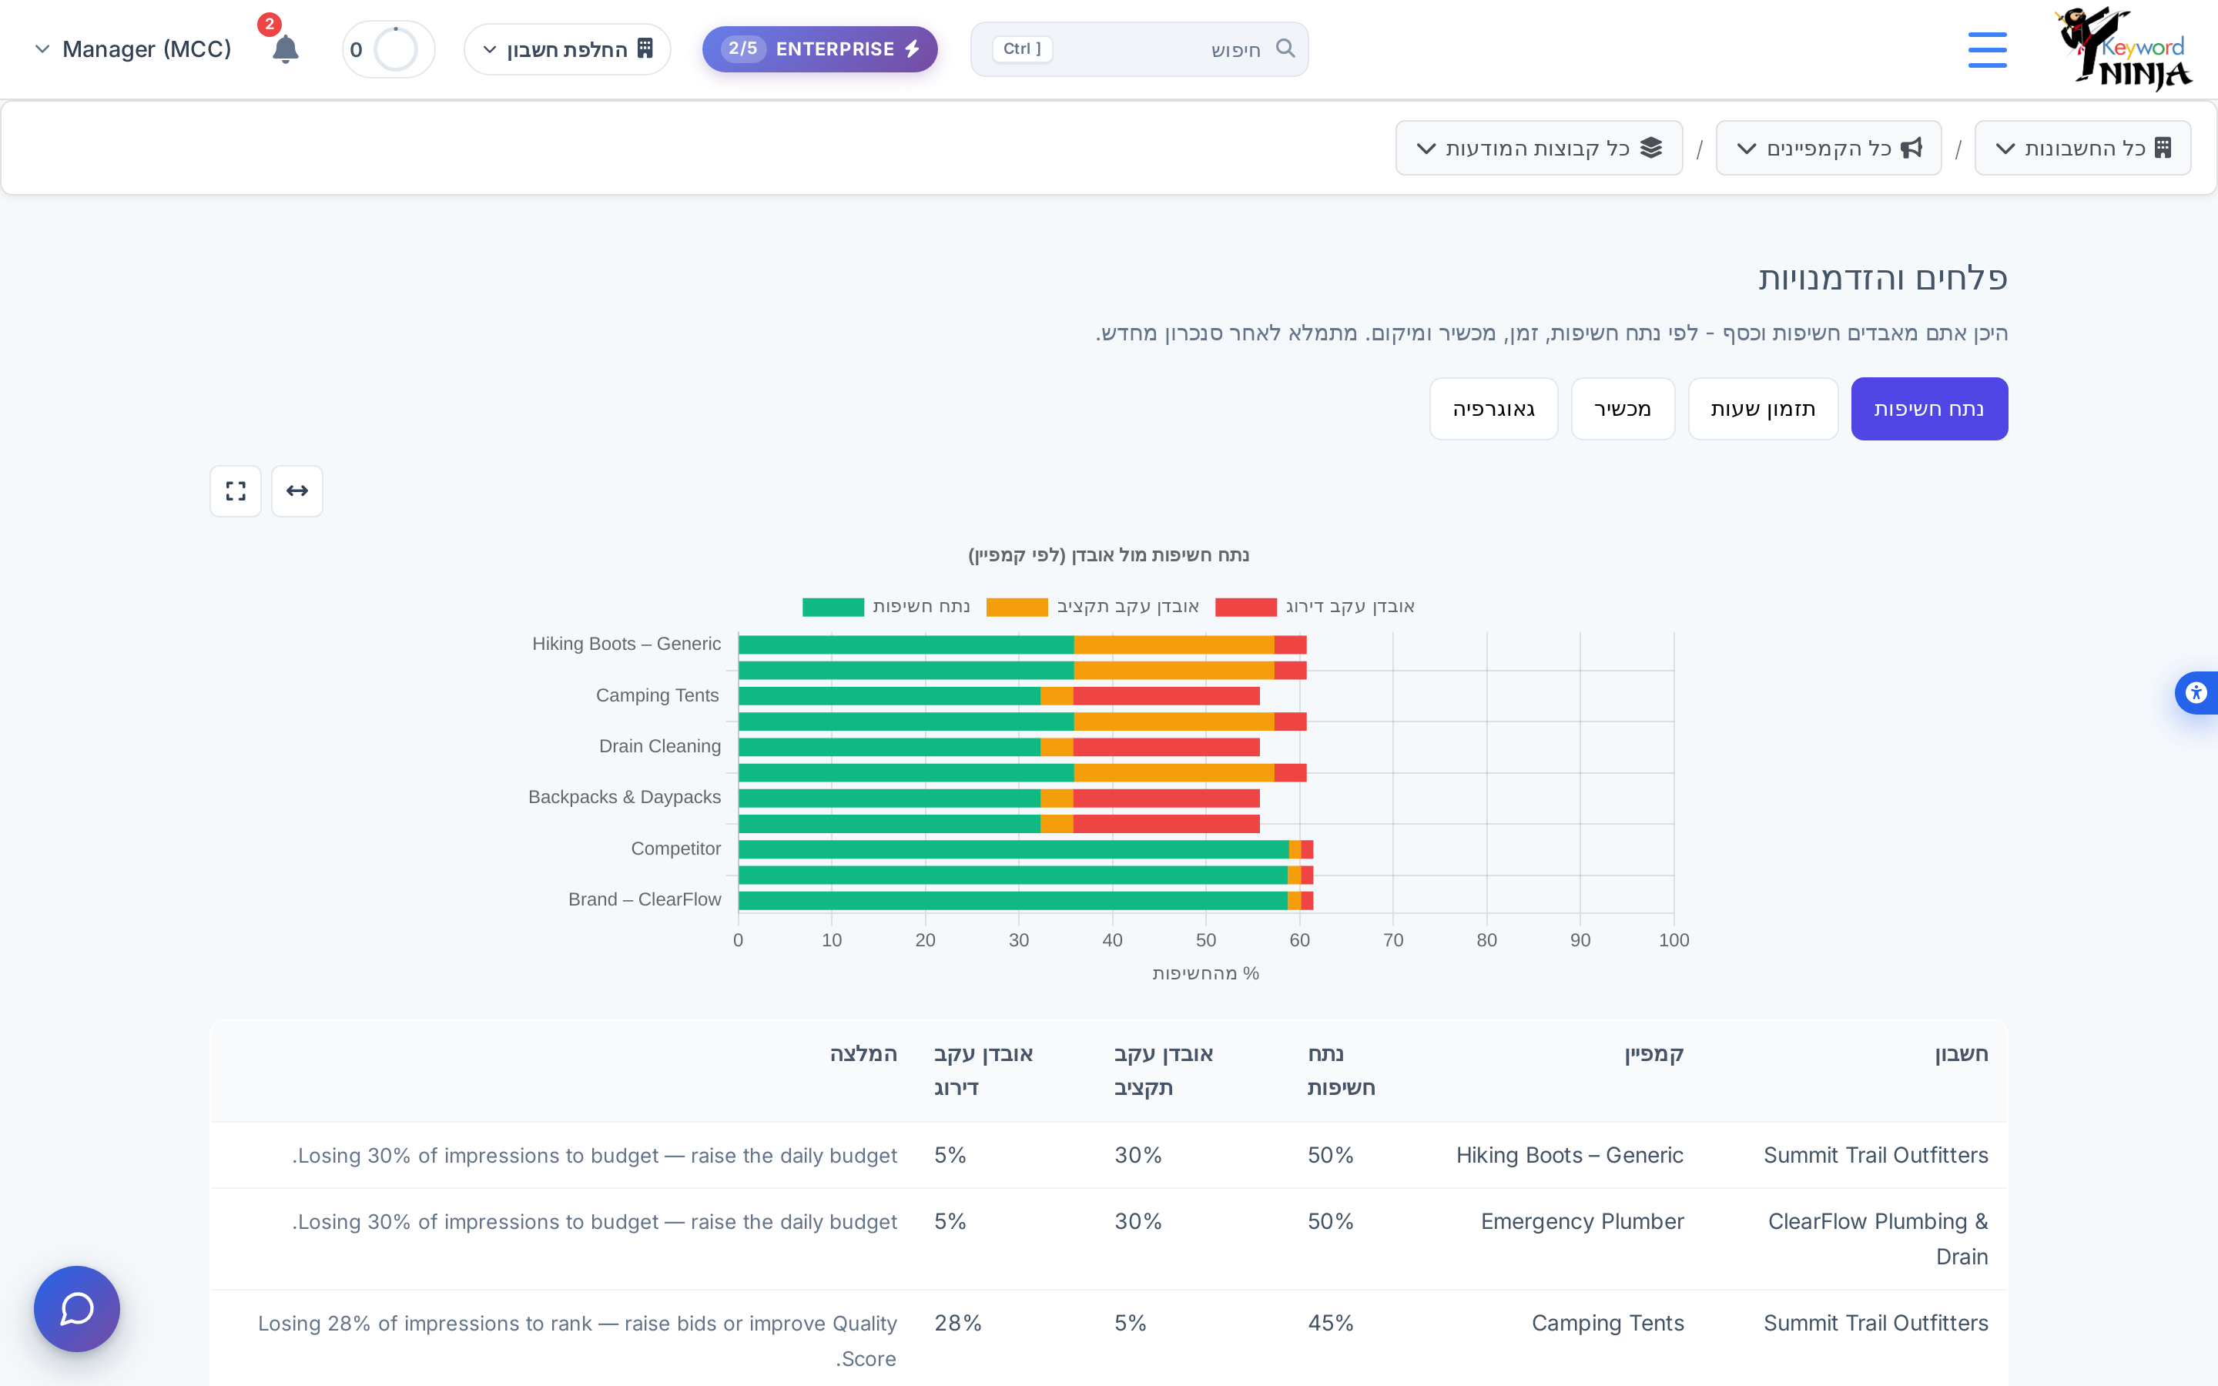Click the Ctrl ] shortcut hint

1022,49
